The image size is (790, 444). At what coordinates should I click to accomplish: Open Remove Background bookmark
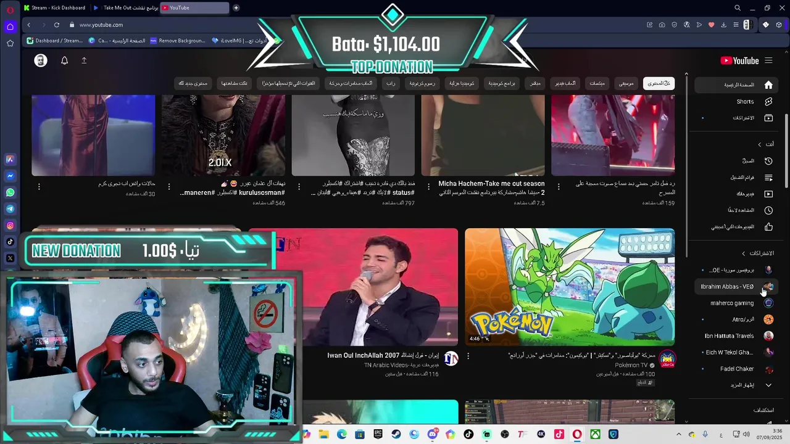click(177, 41)
